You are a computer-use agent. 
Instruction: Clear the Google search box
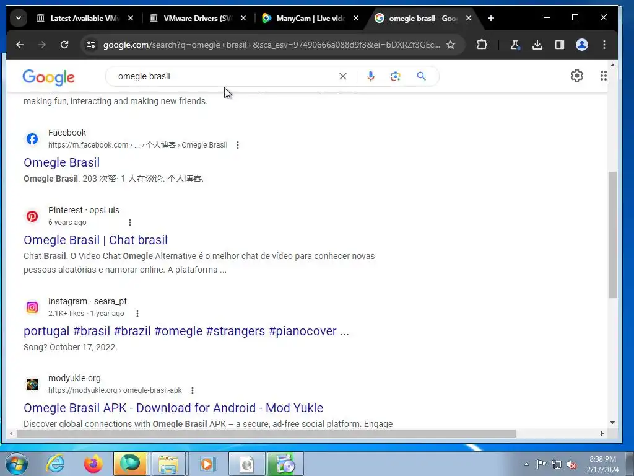[343, 76]
